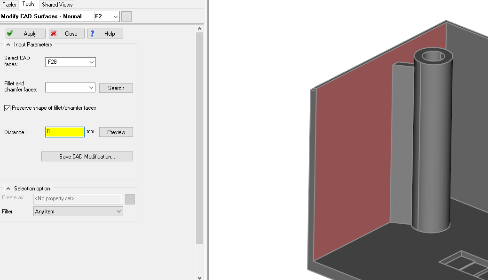Screen dimensions: 488x280
Task: Collapse the Selection option section
Action: [x=8, y=189]
